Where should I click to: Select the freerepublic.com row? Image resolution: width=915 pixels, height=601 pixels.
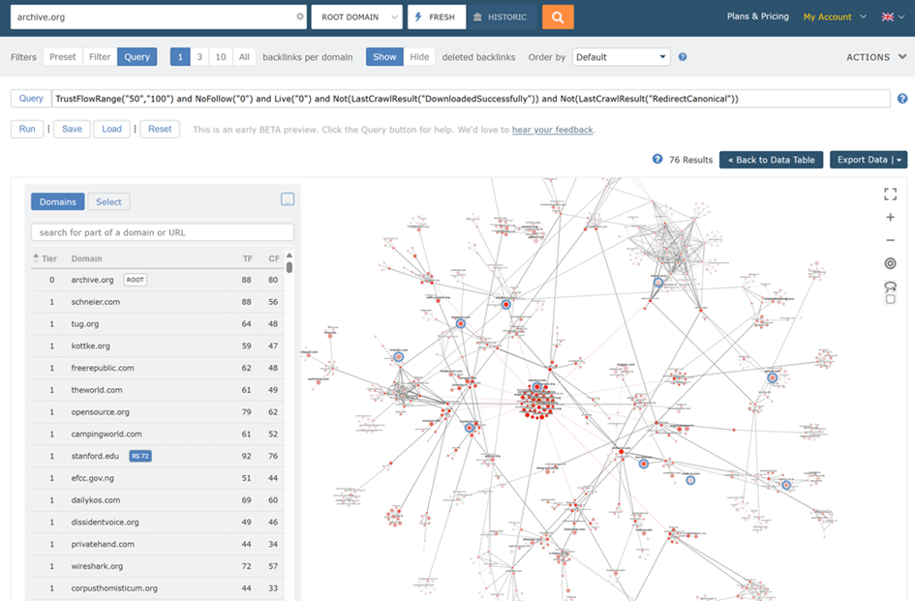coord(158,368)
